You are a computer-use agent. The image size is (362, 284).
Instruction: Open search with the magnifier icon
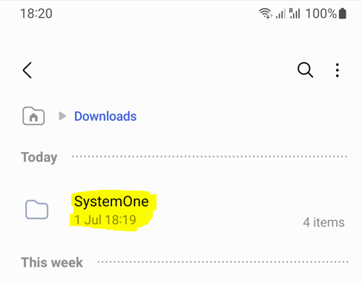click(x=305, y=70)
